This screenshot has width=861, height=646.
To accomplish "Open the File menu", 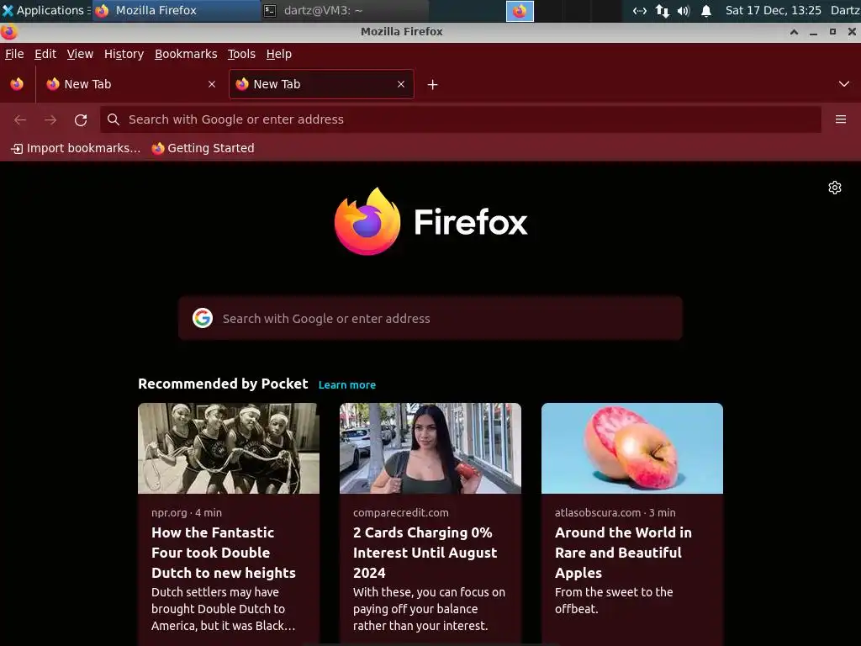I will (14, 54).
